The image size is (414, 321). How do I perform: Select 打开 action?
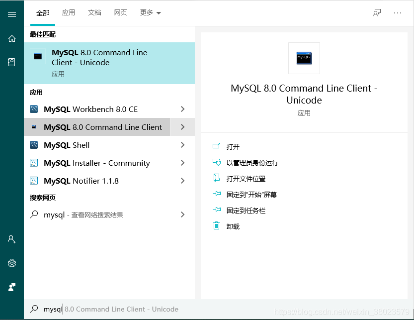233,147
